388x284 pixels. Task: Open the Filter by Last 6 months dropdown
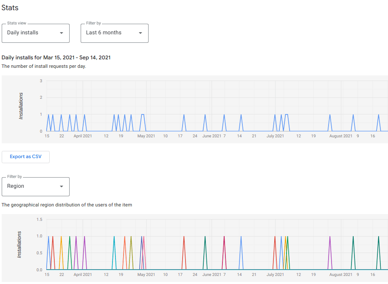(114, 33)
